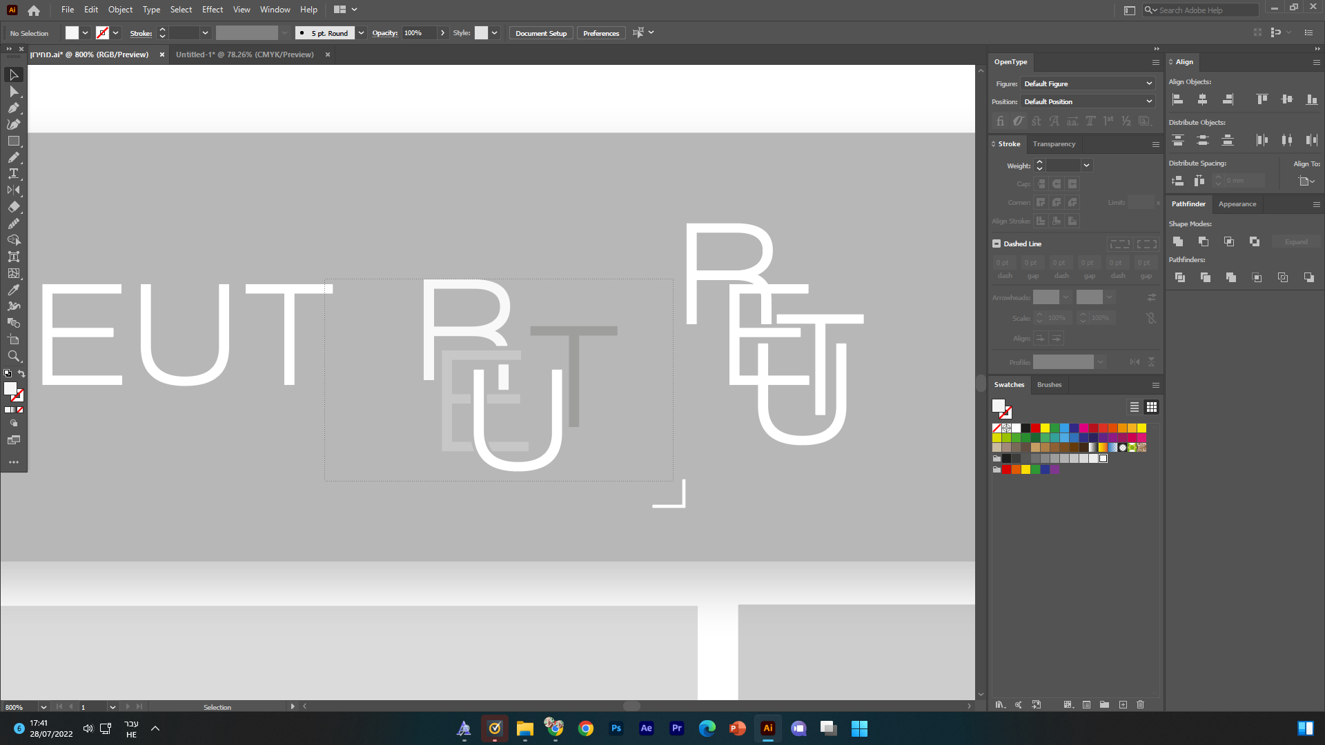Switch swatches to list view
The width and height of the screenshot is (1325, 745).
pyautogui.click(x=1134, y=407)
